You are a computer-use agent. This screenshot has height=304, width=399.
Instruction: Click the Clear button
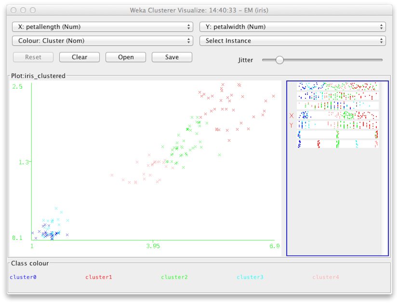[80, 57]
